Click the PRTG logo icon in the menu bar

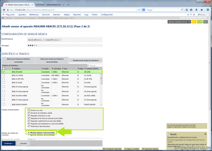coord(3,14)
